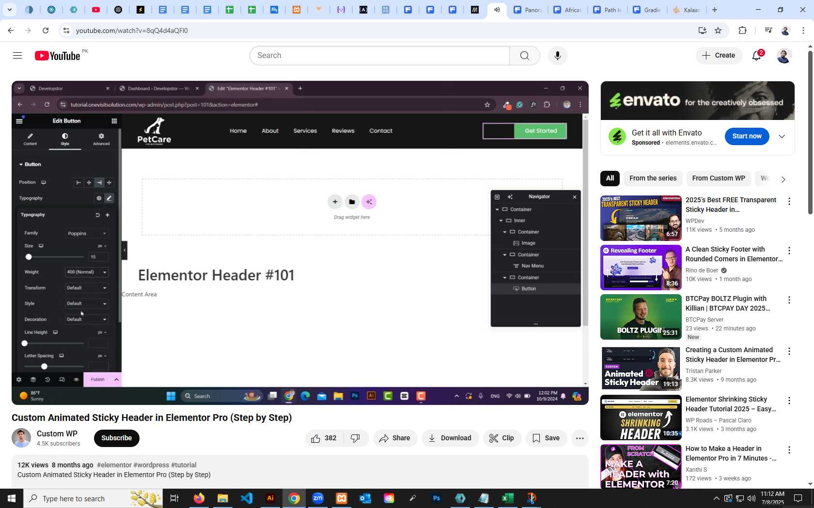Switch to the Gradie browser tab
The height and width of the screenshot is (508, 814).
646,10
